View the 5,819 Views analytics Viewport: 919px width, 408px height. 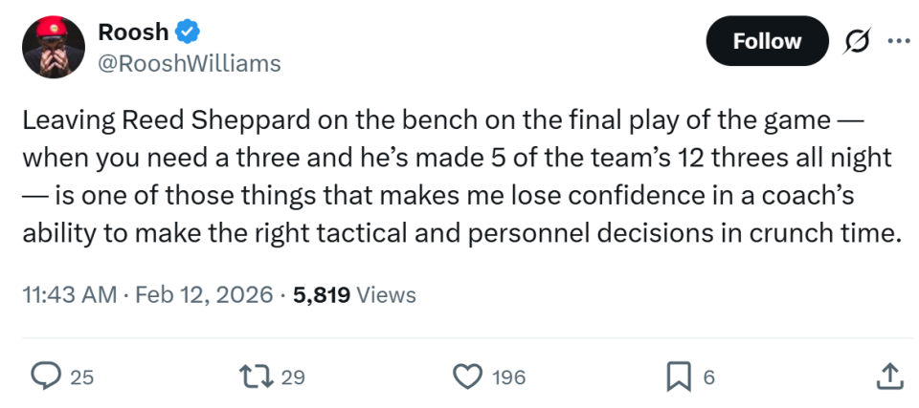pyautogui.click(x=354, y=295)
